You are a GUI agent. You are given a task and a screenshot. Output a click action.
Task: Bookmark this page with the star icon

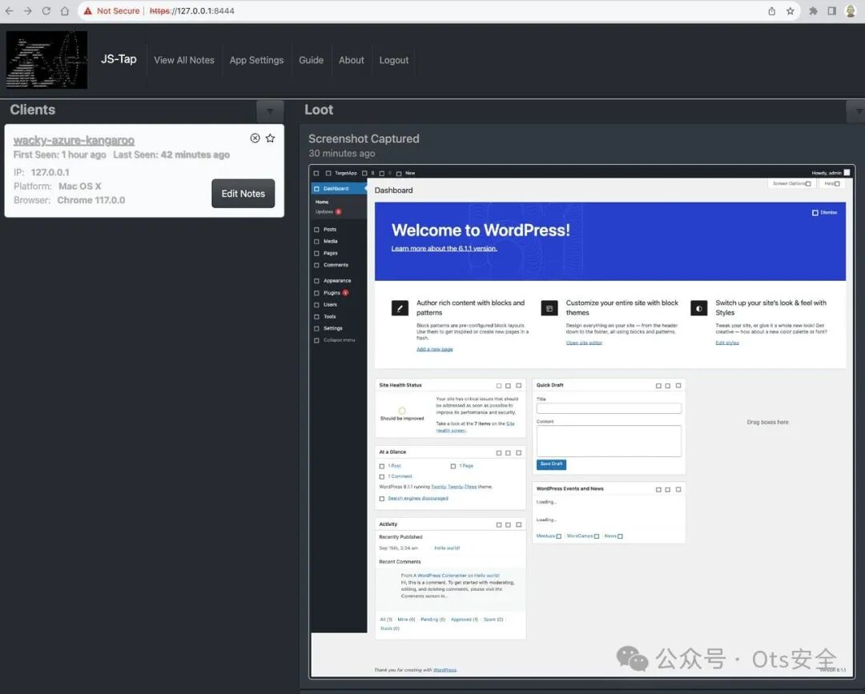pos(790,11)
